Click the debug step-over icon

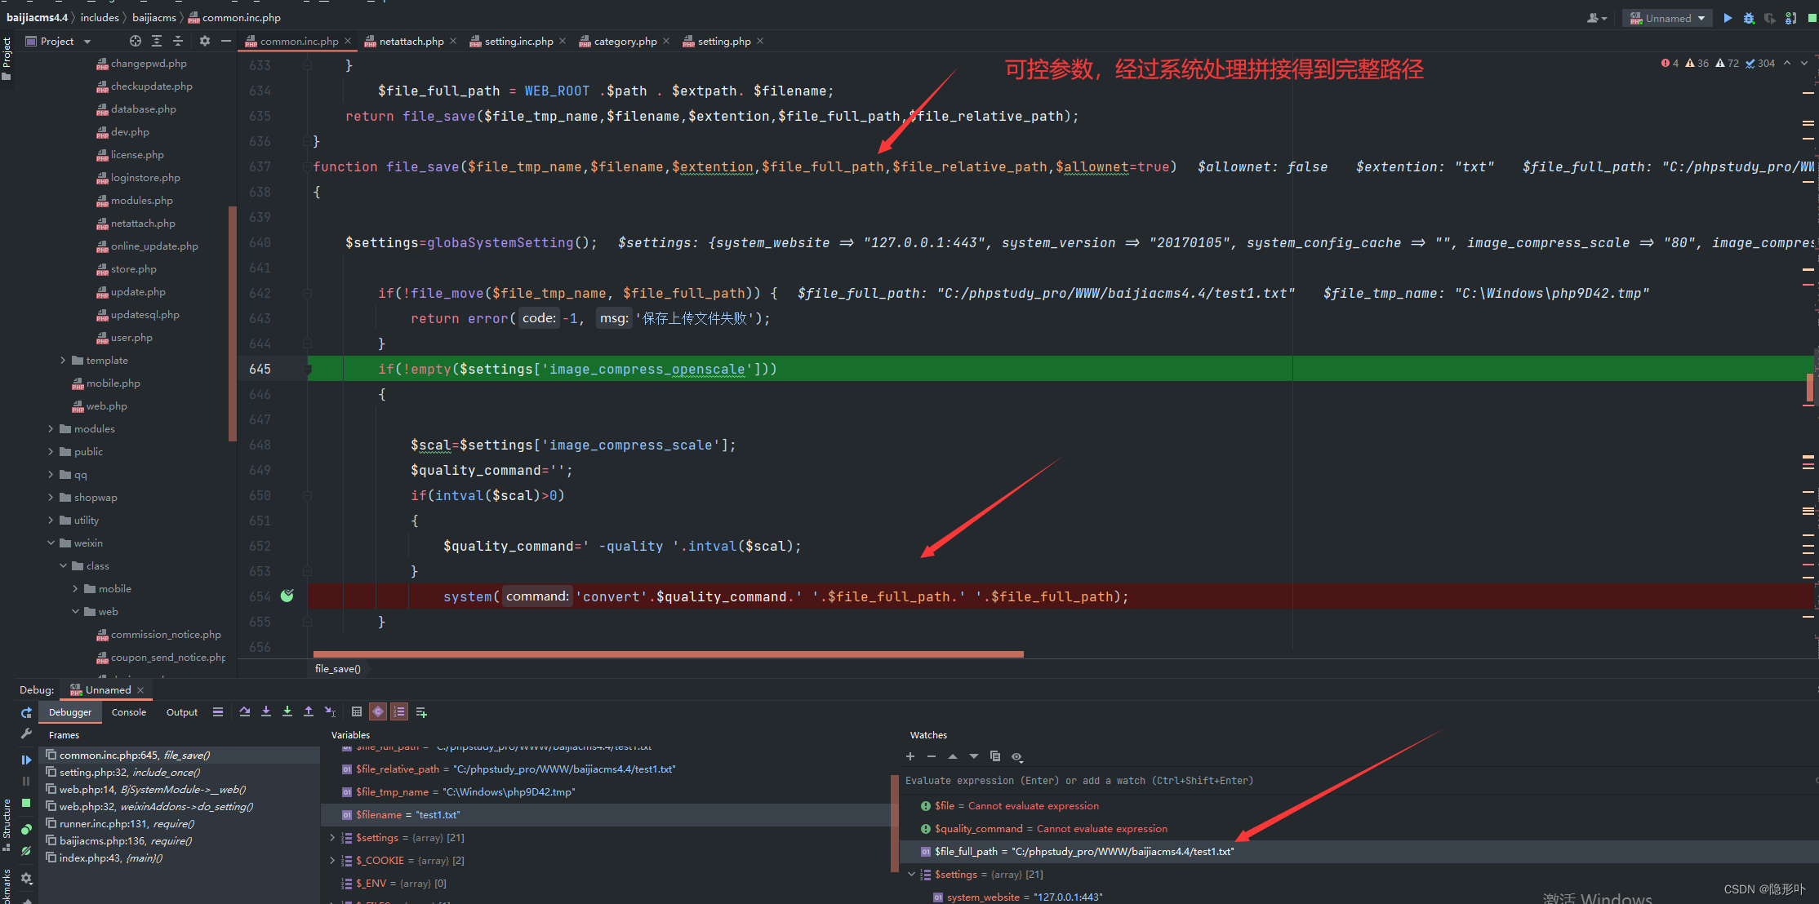coord(243,711)
